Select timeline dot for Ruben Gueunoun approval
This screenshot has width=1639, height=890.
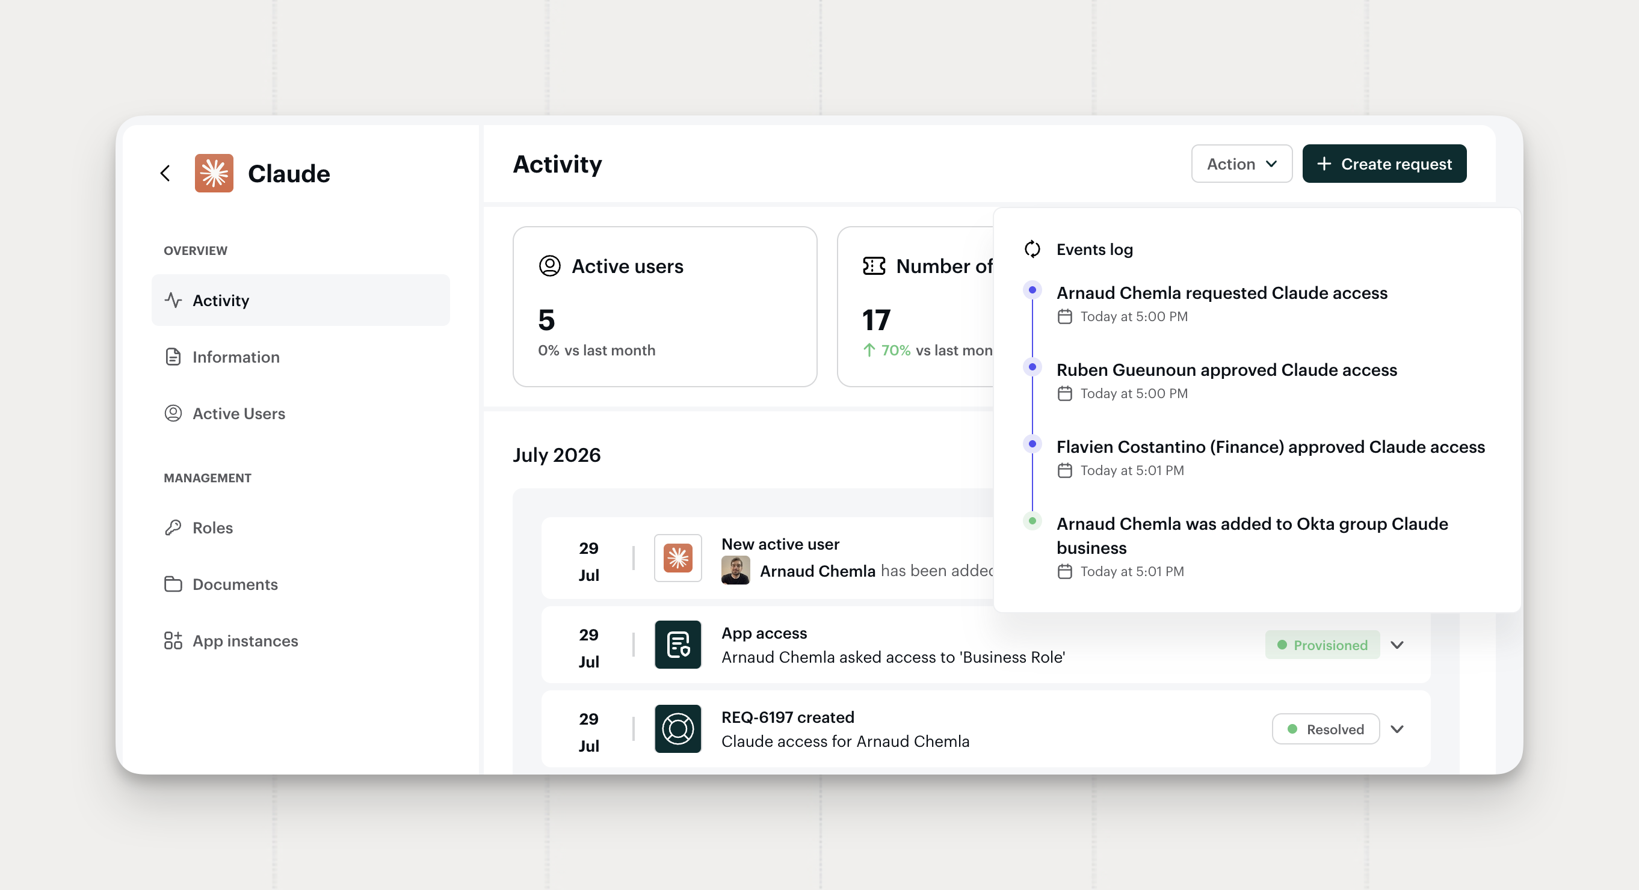pyautogui.click(x=1032, y=367)
